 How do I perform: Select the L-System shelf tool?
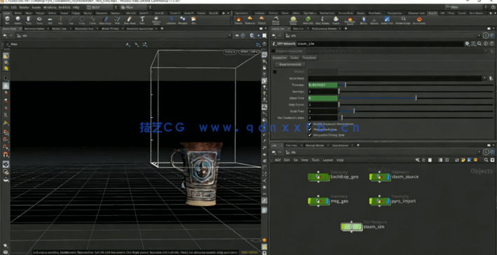click(171, 20)
